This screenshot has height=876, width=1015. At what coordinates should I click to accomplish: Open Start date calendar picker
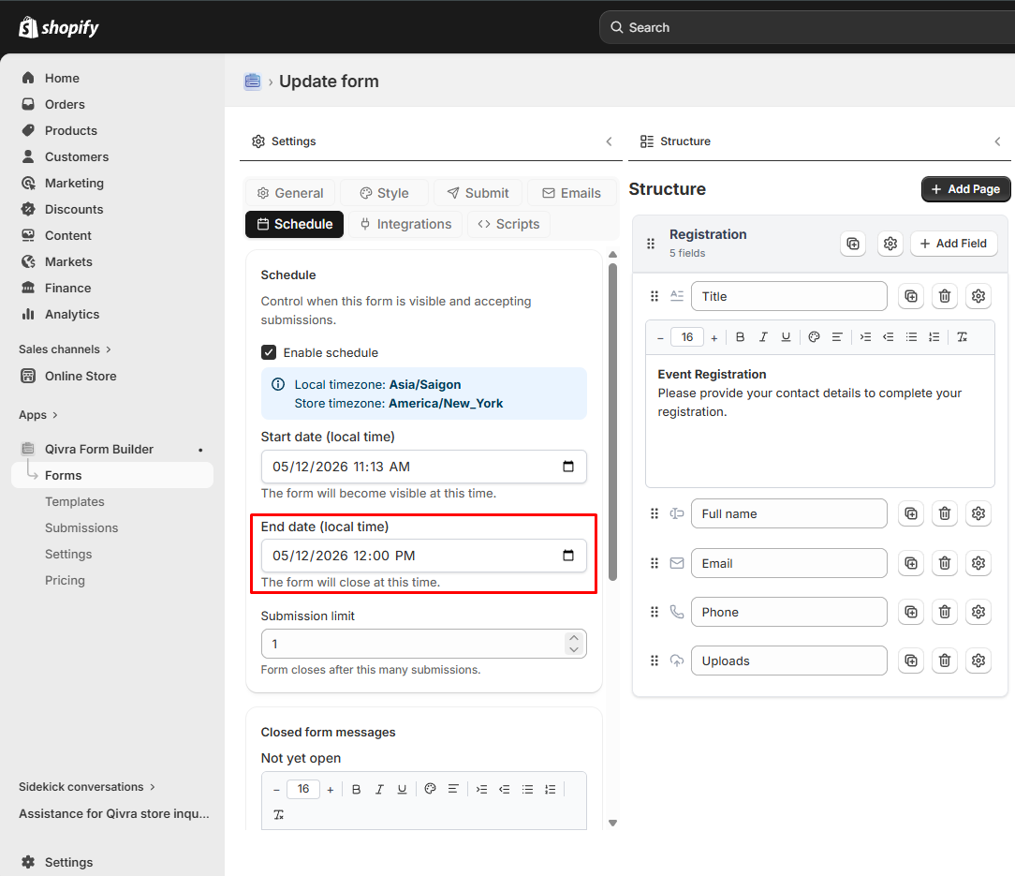coord(568,467)
